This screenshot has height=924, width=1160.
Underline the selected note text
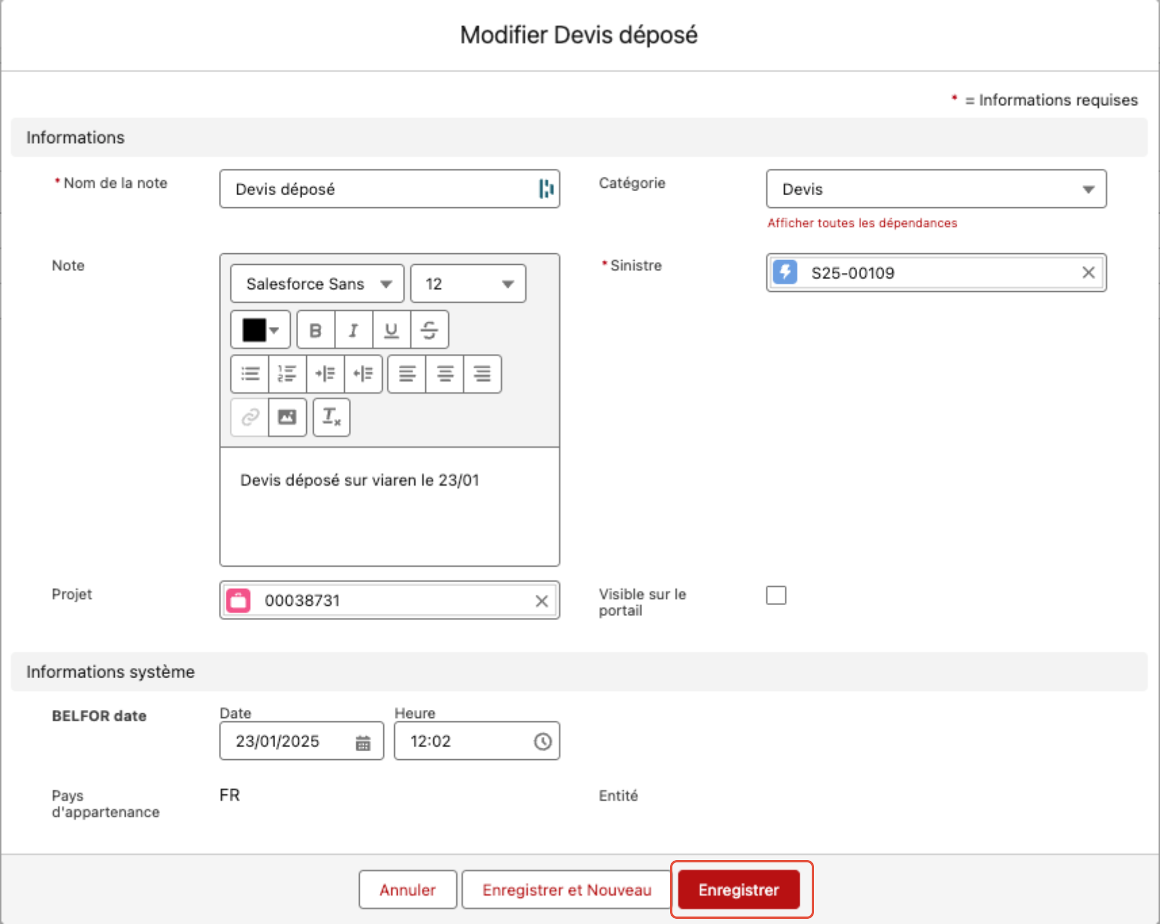pos(391,330)
